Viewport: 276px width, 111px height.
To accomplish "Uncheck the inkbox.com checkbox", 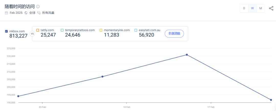I will pyautogui.click(x=6, y=31).
